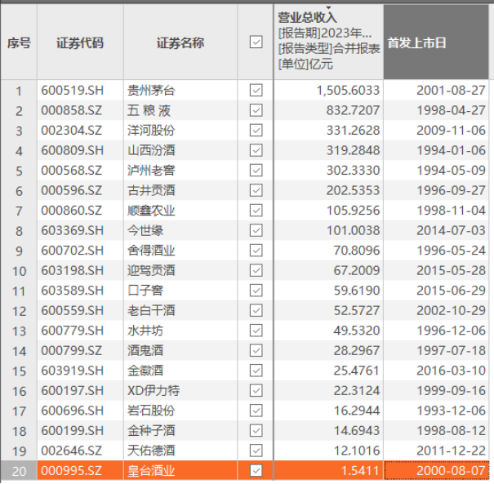Click security name 老白干酒
The image size is (494, 484).
pyautogui.click(x=151, y=310)
